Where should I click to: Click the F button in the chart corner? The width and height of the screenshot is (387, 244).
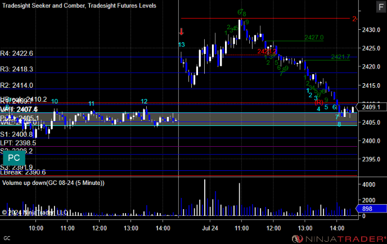(x=381, y=7)
